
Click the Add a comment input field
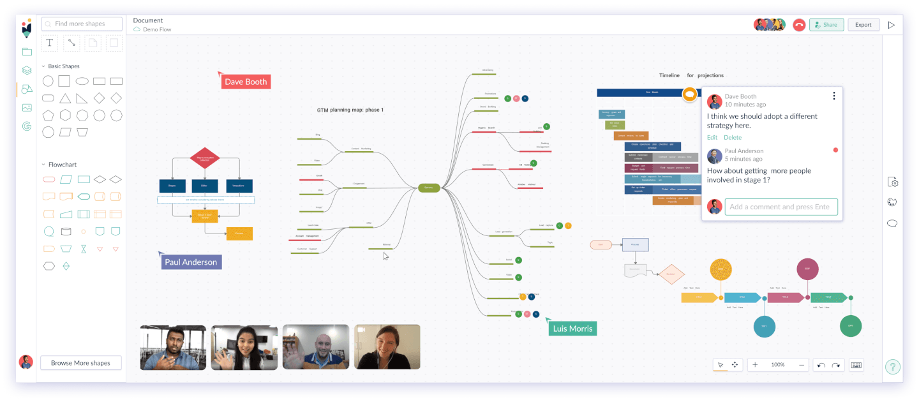tap(781, 207)
